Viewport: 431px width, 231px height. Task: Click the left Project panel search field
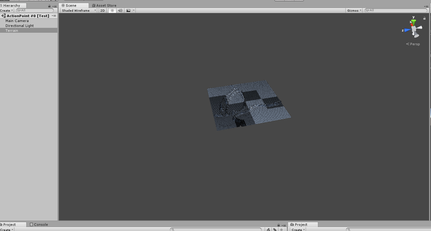click(x=215, y=229)
